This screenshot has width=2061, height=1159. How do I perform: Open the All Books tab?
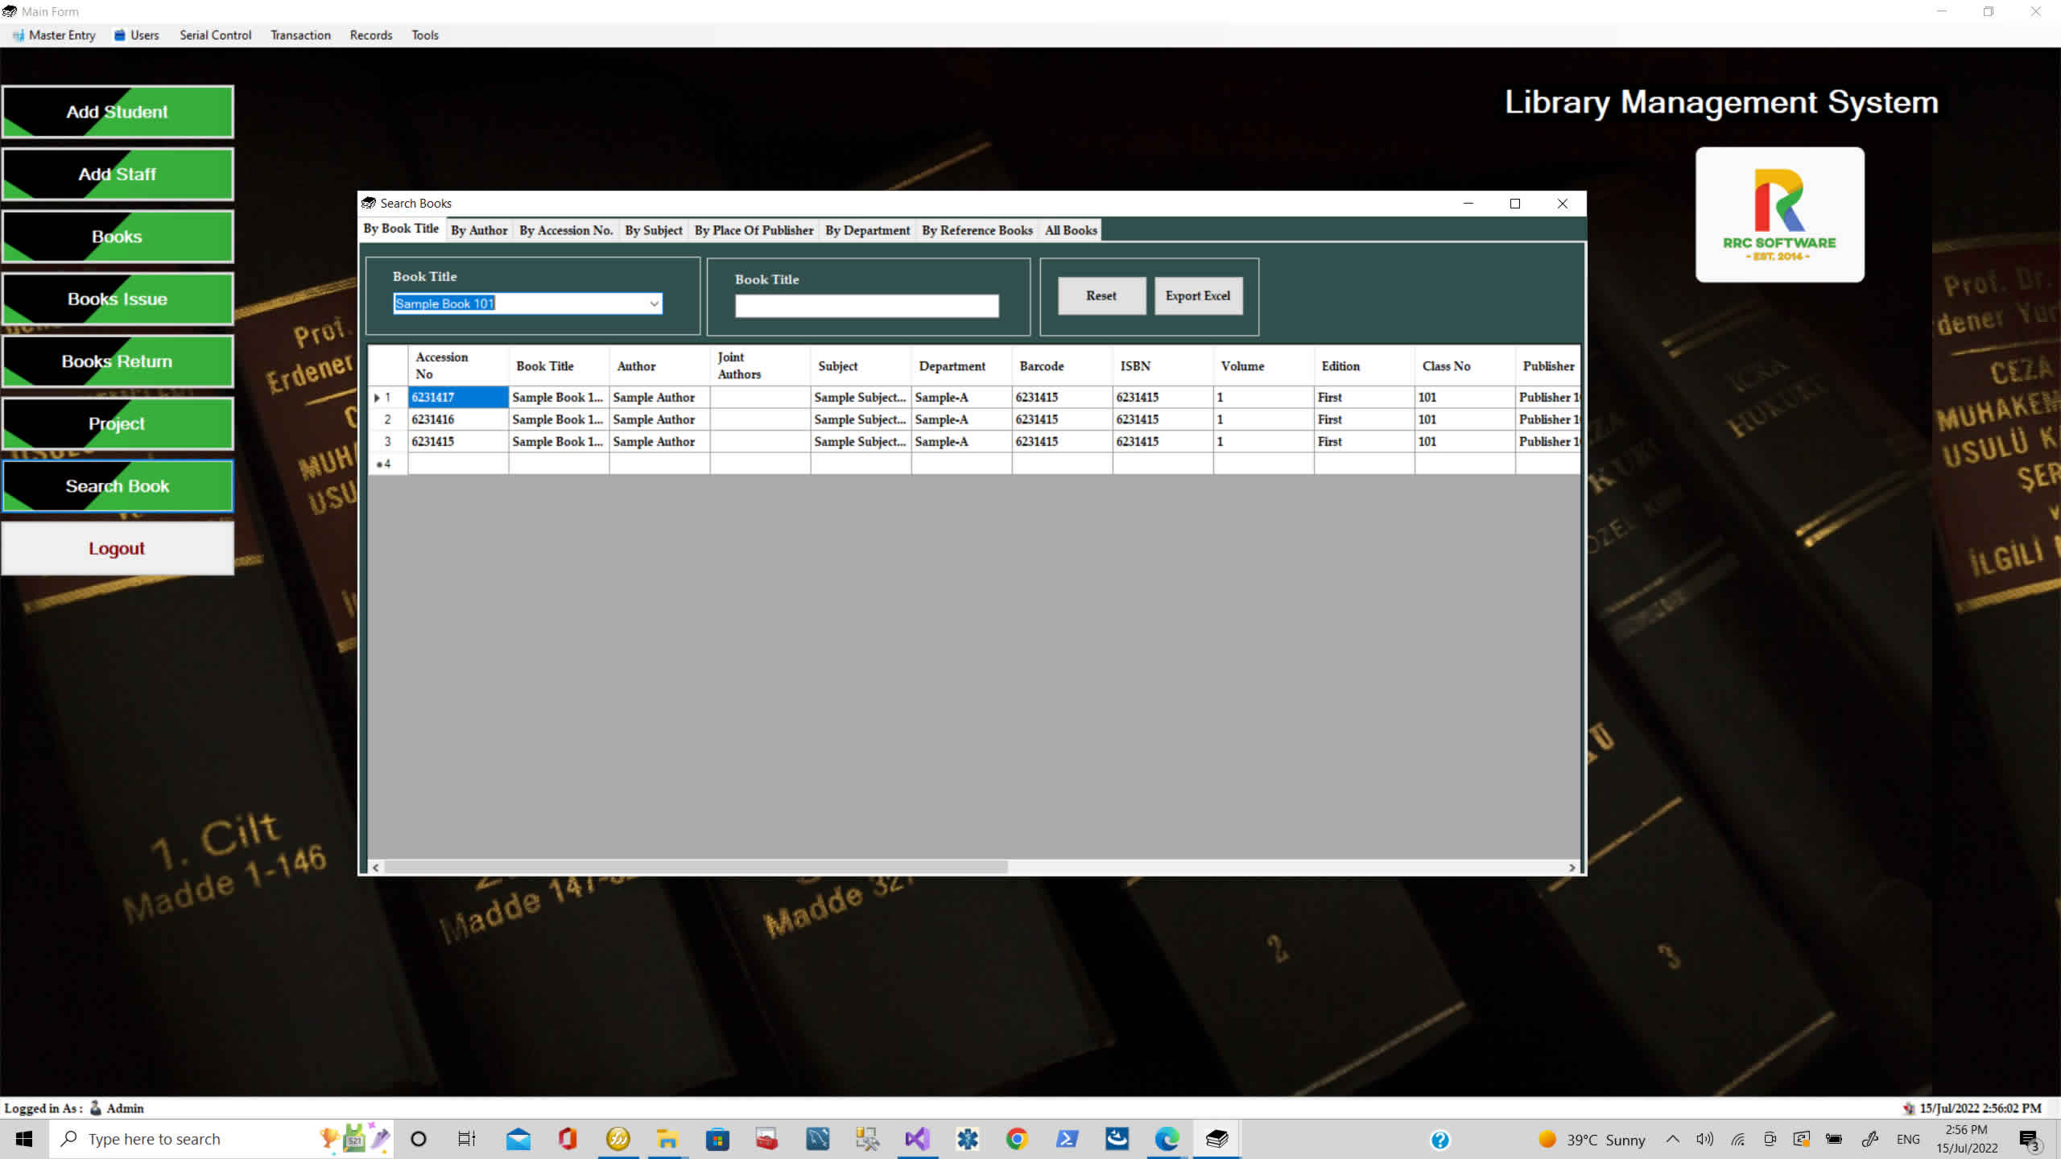[x=1070, y=230]
